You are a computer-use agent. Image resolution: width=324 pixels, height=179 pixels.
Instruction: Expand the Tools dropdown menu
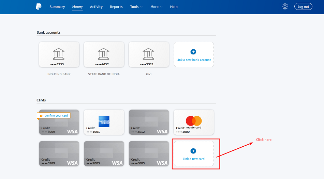(136, 7)
